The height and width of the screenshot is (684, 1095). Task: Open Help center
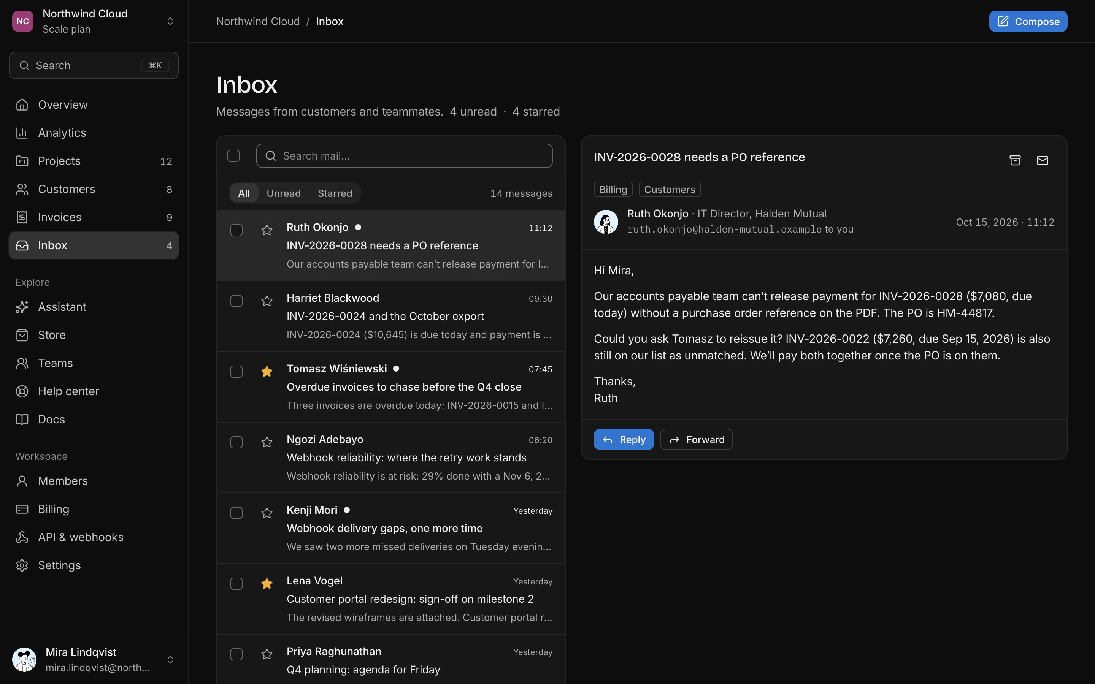94,391
